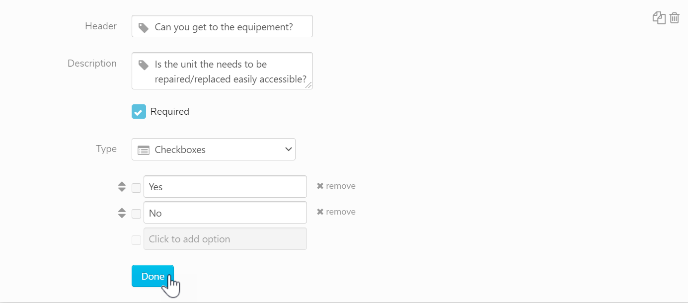Open the Type dropdown showing Checkboxes
This screenshot has width=688, height=303.
tap(214, 150)
